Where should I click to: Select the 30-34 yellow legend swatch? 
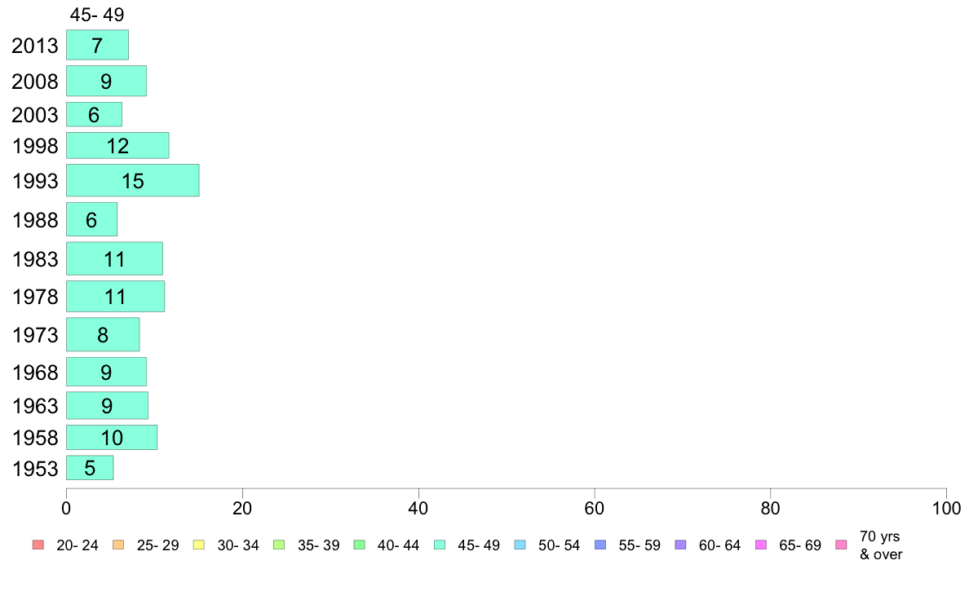point(199,545)
